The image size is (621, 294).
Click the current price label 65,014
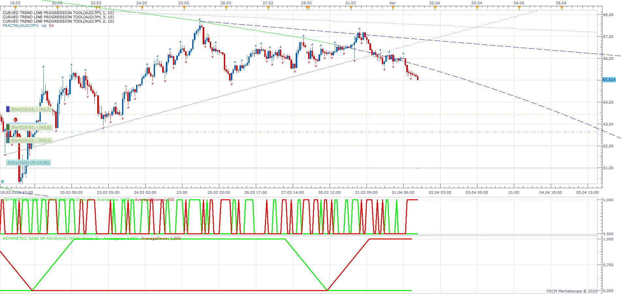click(609, 80)
